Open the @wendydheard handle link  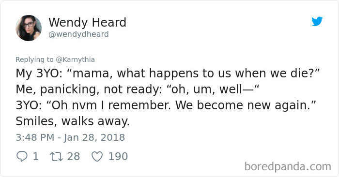[x=78, y=34]
